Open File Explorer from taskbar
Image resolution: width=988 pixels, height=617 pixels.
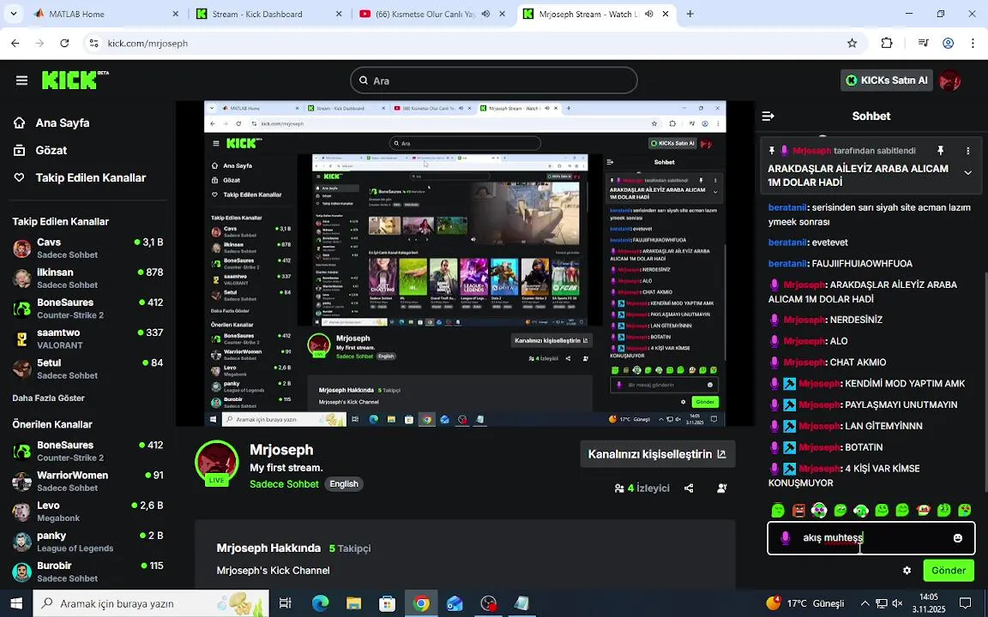[353, 604]
